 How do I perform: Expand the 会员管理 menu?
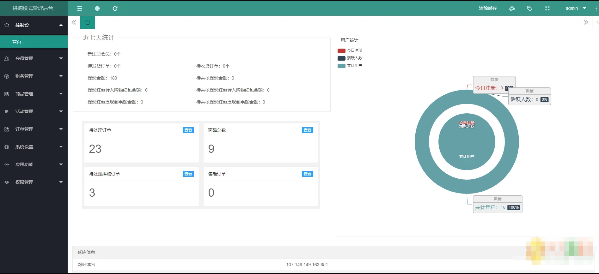coord(61,58)
